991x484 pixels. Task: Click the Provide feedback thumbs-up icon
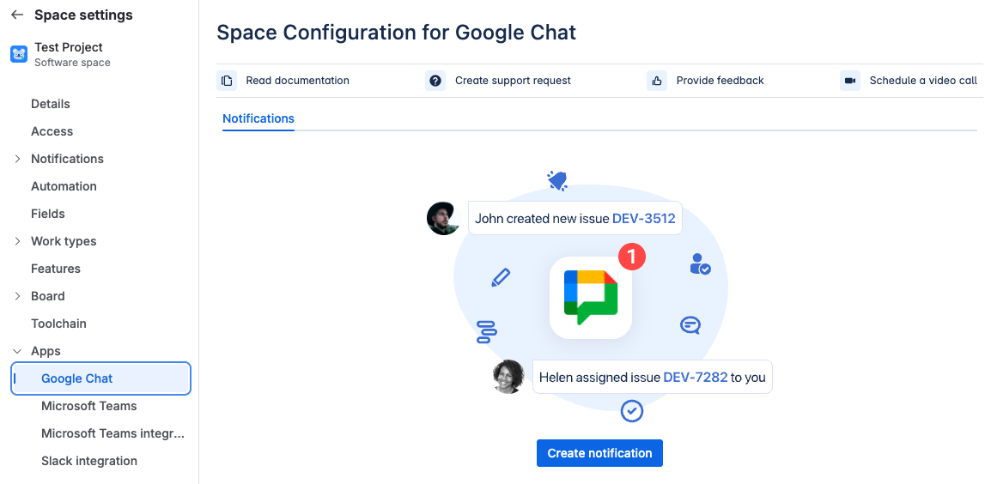657,81
